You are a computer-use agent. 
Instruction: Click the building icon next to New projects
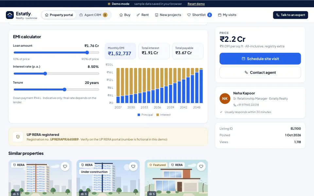(x=157, y=15)
